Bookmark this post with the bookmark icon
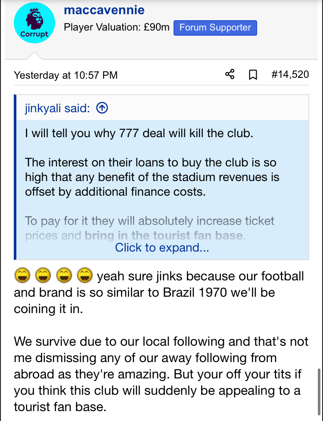Image resolution: width=323 pixels, height=421 pixels. click(252, 75)
